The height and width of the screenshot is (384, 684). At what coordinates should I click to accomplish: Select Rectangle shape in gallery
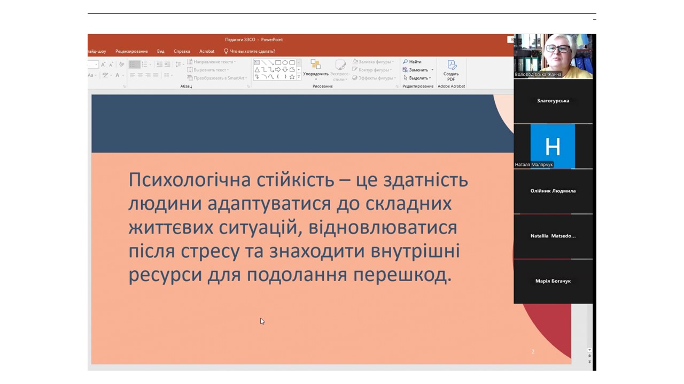pyautogui.click(x=278, y=62)
